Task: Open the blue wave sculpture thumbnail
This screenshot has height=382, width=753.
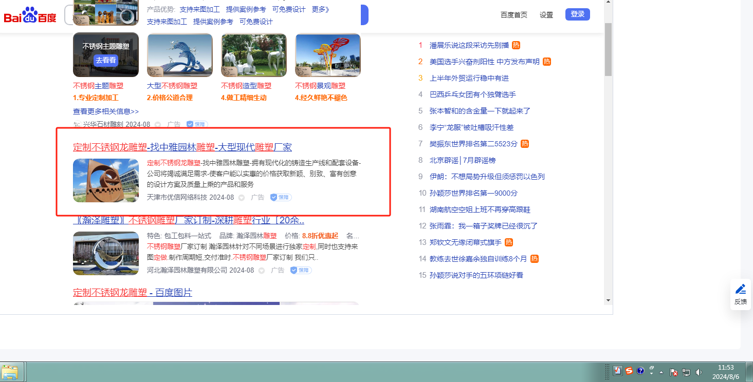Action: pyautogui.click(x=180, y=55)
